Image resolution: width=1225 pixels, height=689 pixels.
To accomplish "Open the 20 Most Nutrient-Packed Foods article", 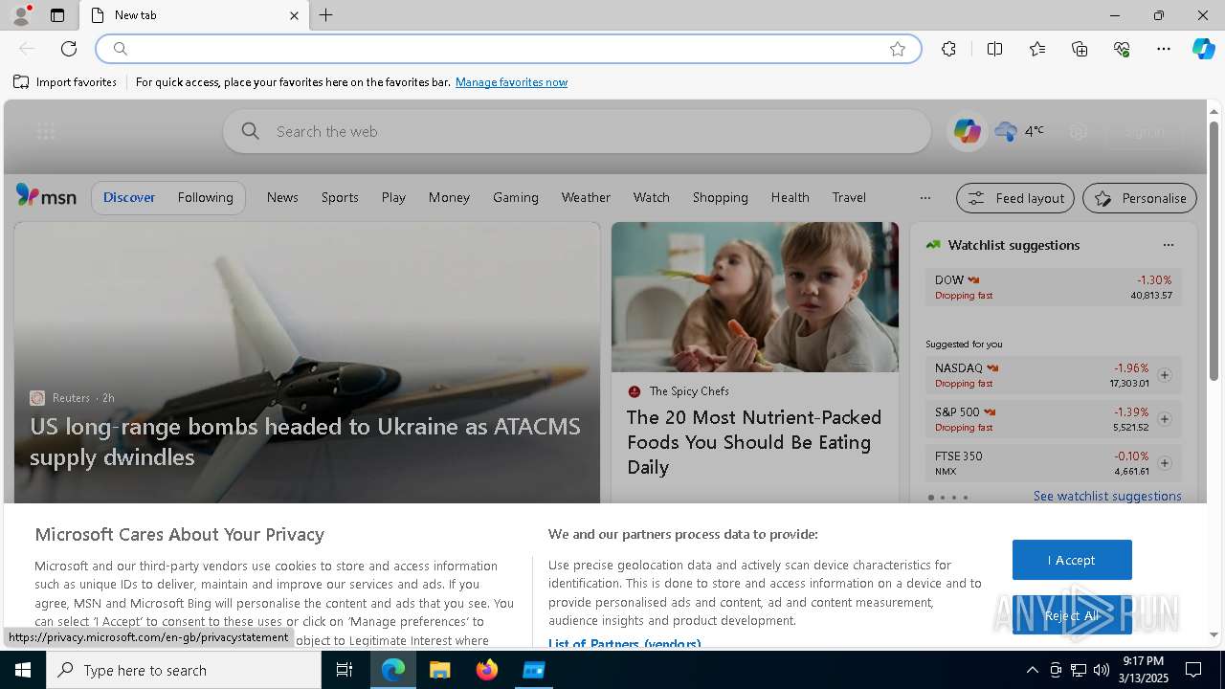I will click(754, 442).
